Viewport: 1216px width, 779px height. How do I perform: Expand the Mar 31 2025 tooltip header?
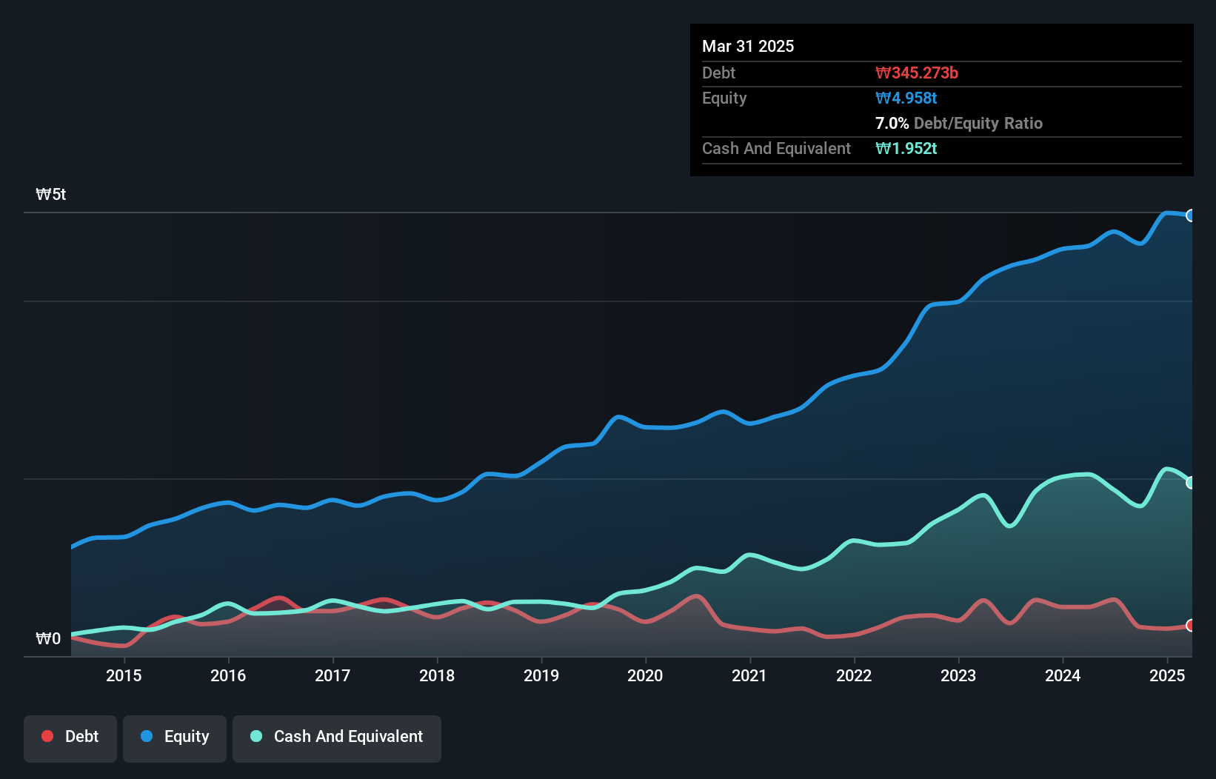coord(748,46)
